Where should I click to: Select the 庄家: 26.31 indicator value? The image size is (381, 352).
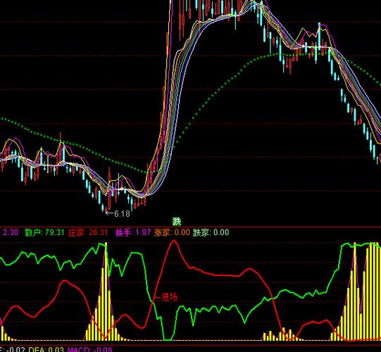(x=88, y=232)
